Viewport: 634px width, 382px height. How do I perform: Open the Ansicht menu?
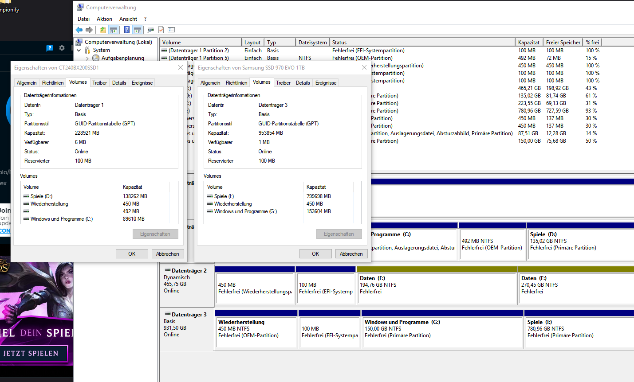(128, 19)
